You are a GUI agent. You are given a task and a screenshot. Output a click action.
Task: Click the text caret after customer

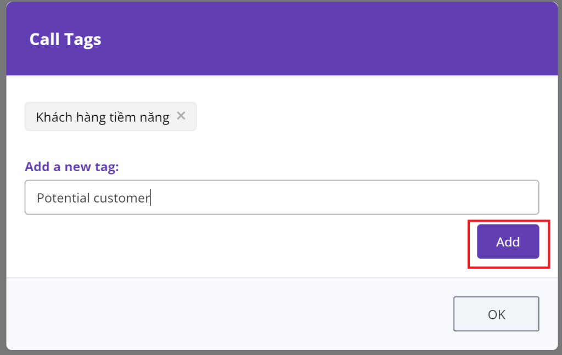click(x=150, y=198)
